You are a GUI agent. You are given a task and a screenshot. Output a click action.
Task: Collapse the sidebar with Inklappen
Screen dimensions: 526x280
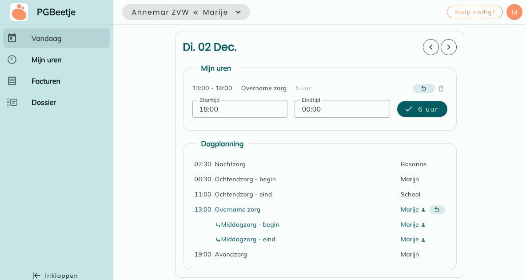56,276
